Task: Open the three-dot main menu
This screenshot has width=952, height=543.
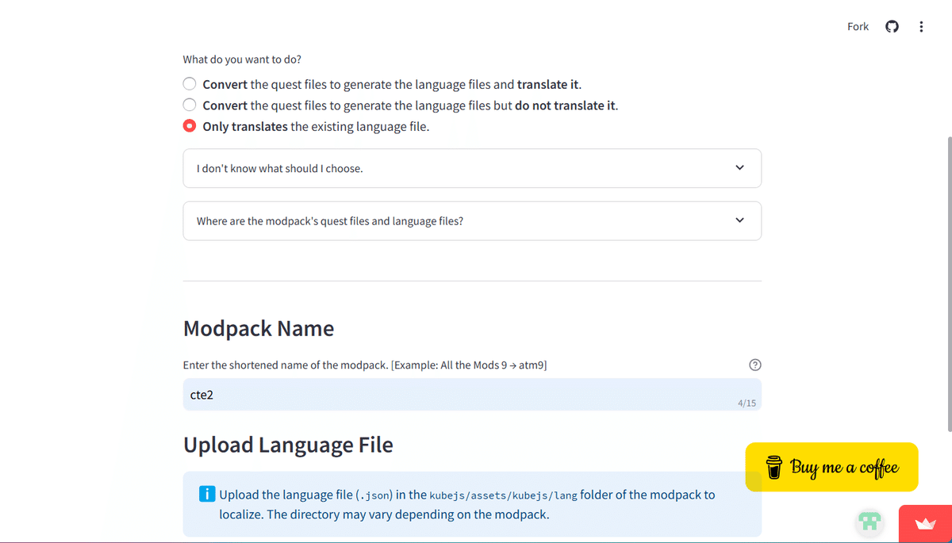Action: tap(921, 27)
